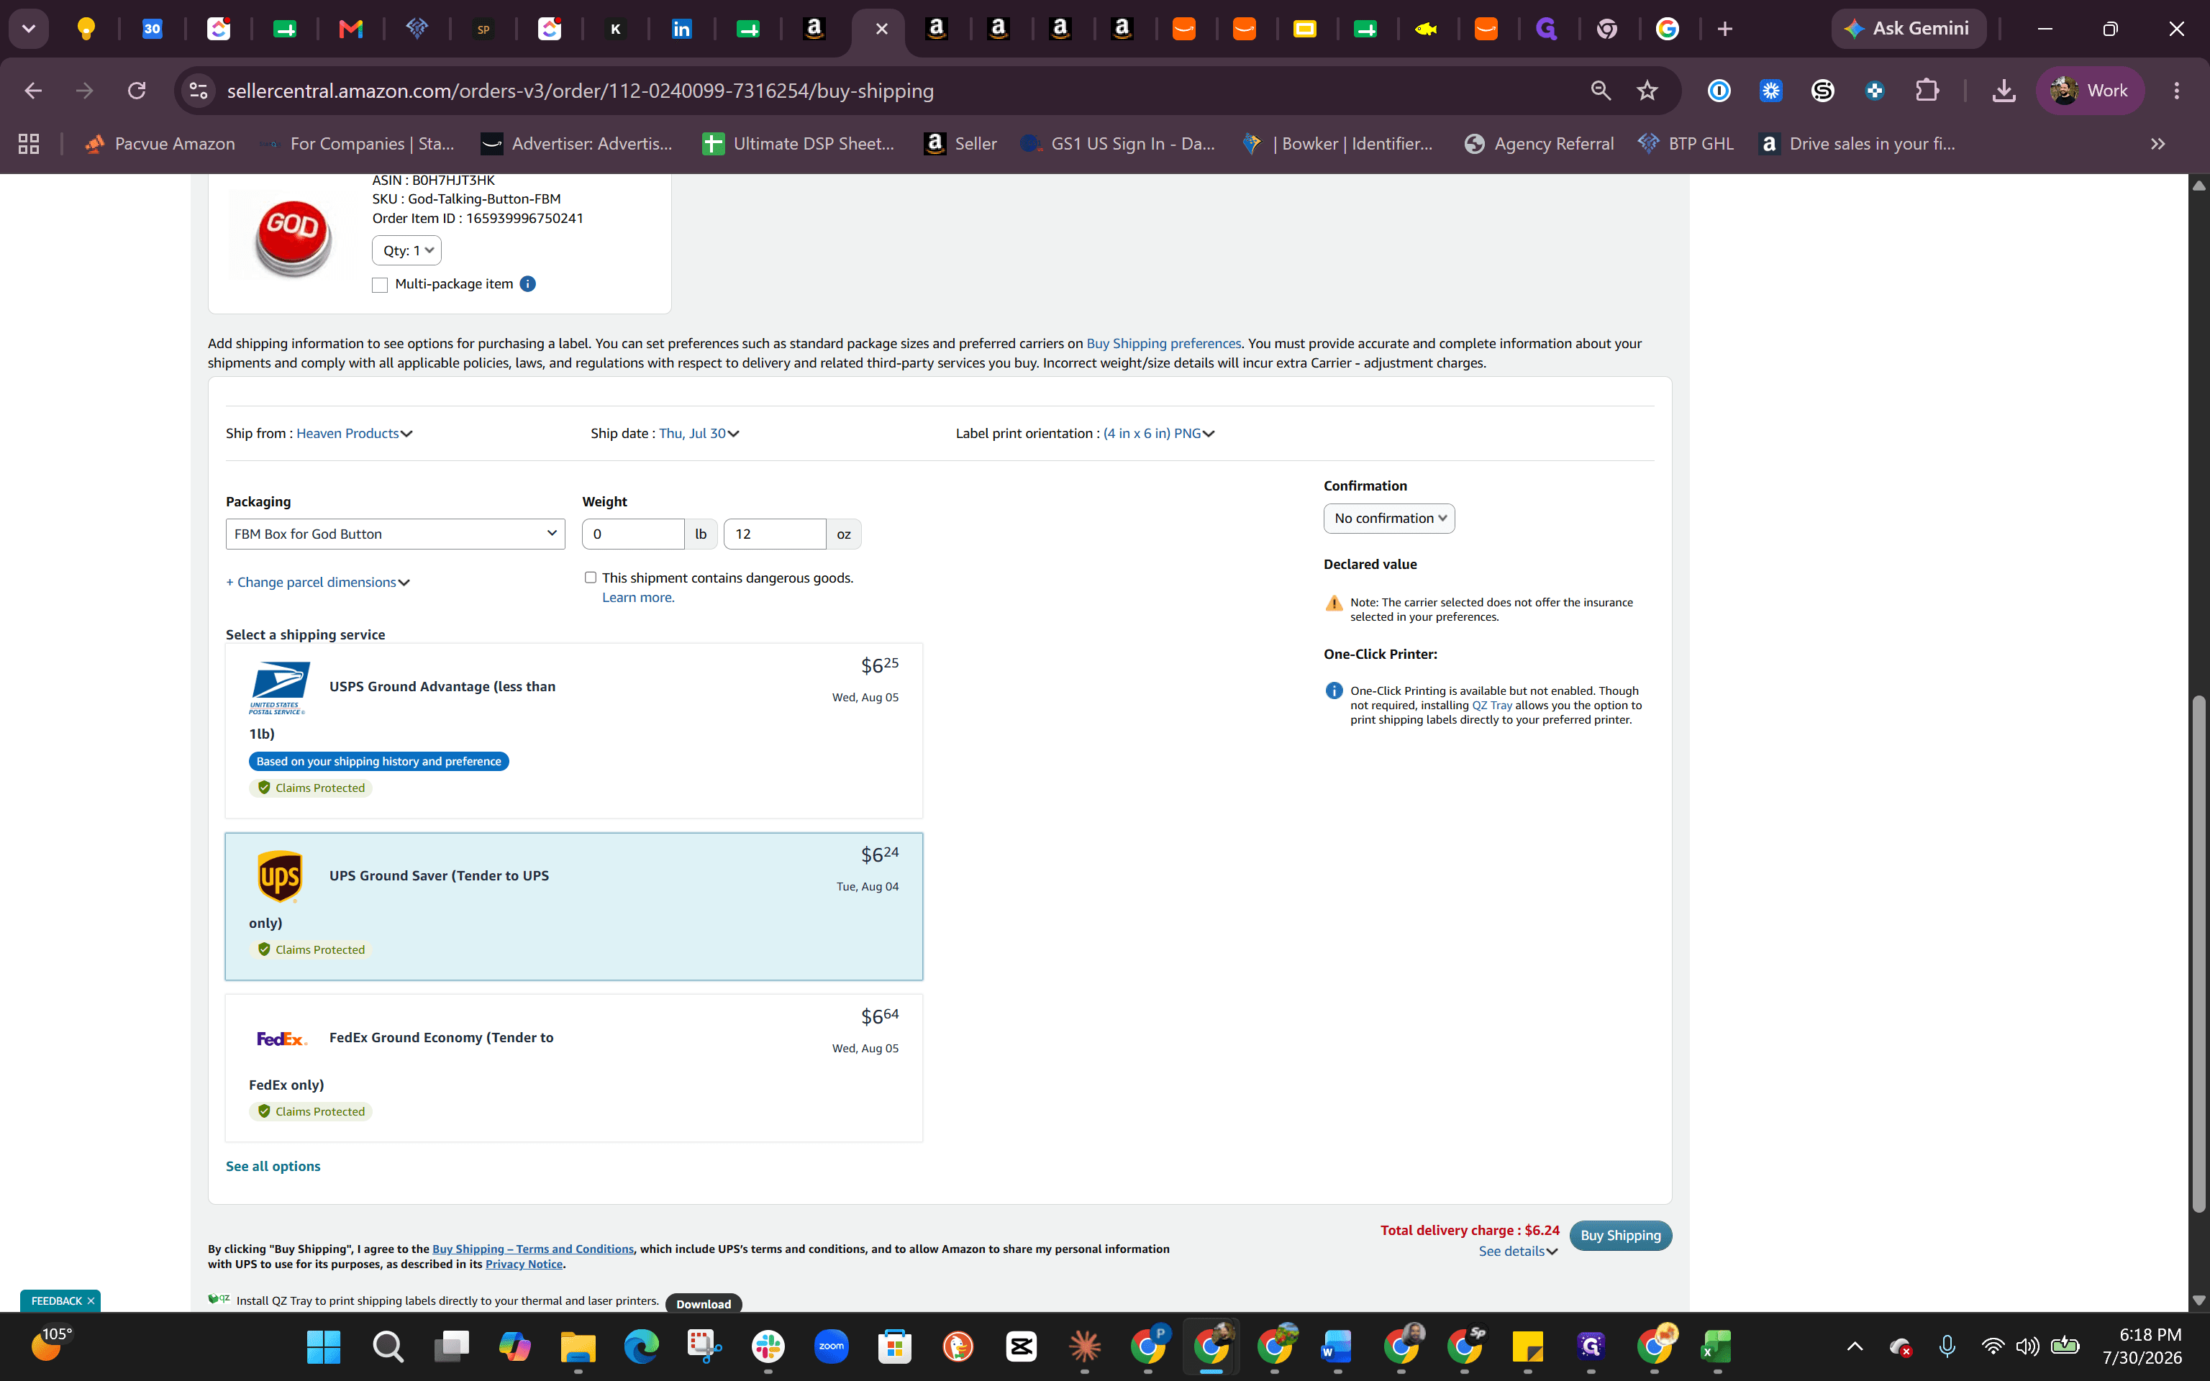
Task: Open the Seller bookmark
Action: click(x=960, y=143)
